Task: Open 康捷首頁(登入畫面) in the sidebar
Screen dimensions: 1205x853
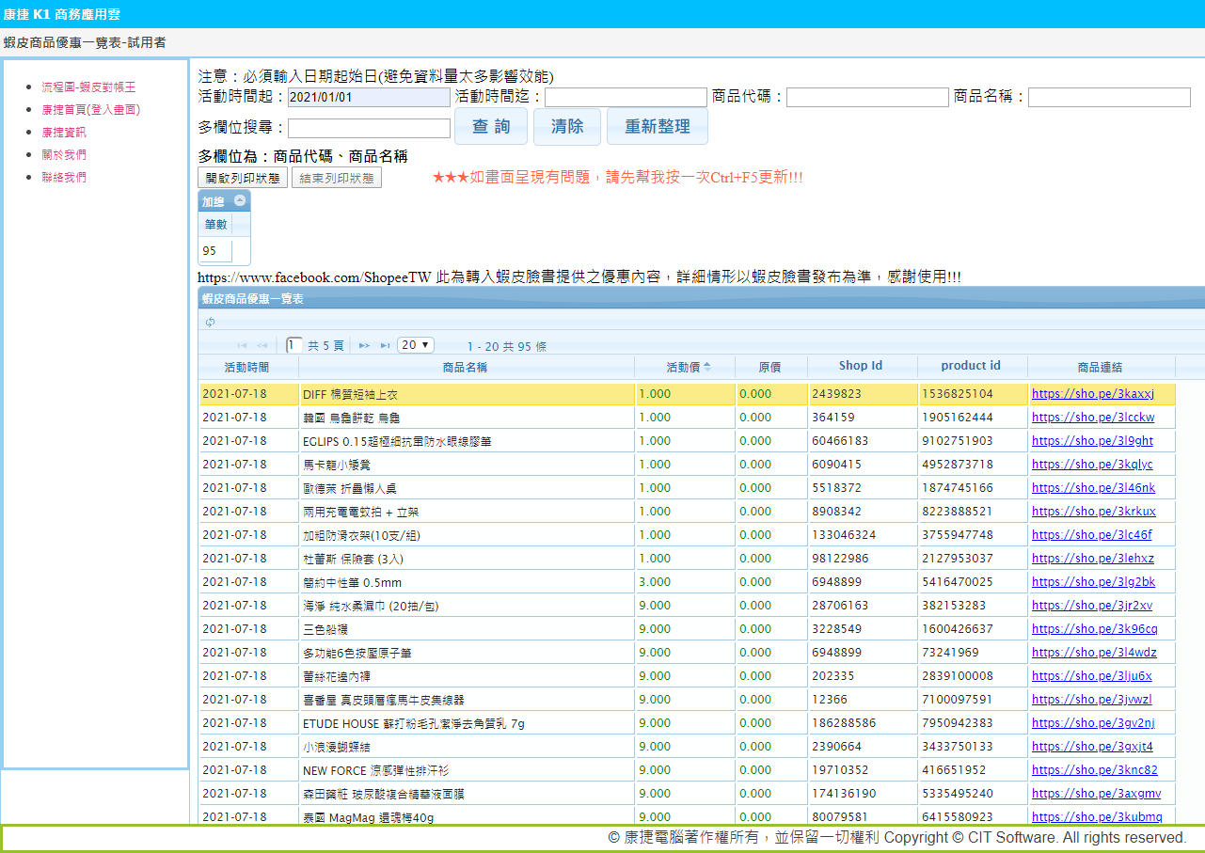Action: [90, 109]
